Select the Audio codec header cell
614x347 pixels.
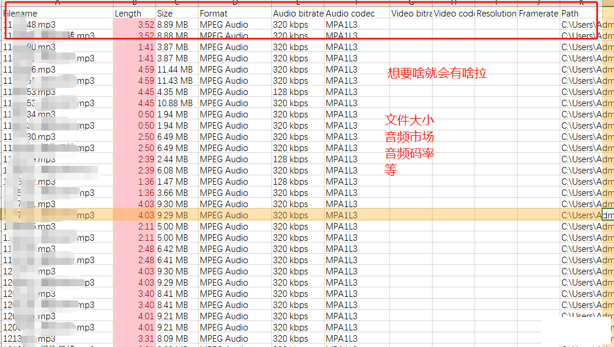[357, 14]
